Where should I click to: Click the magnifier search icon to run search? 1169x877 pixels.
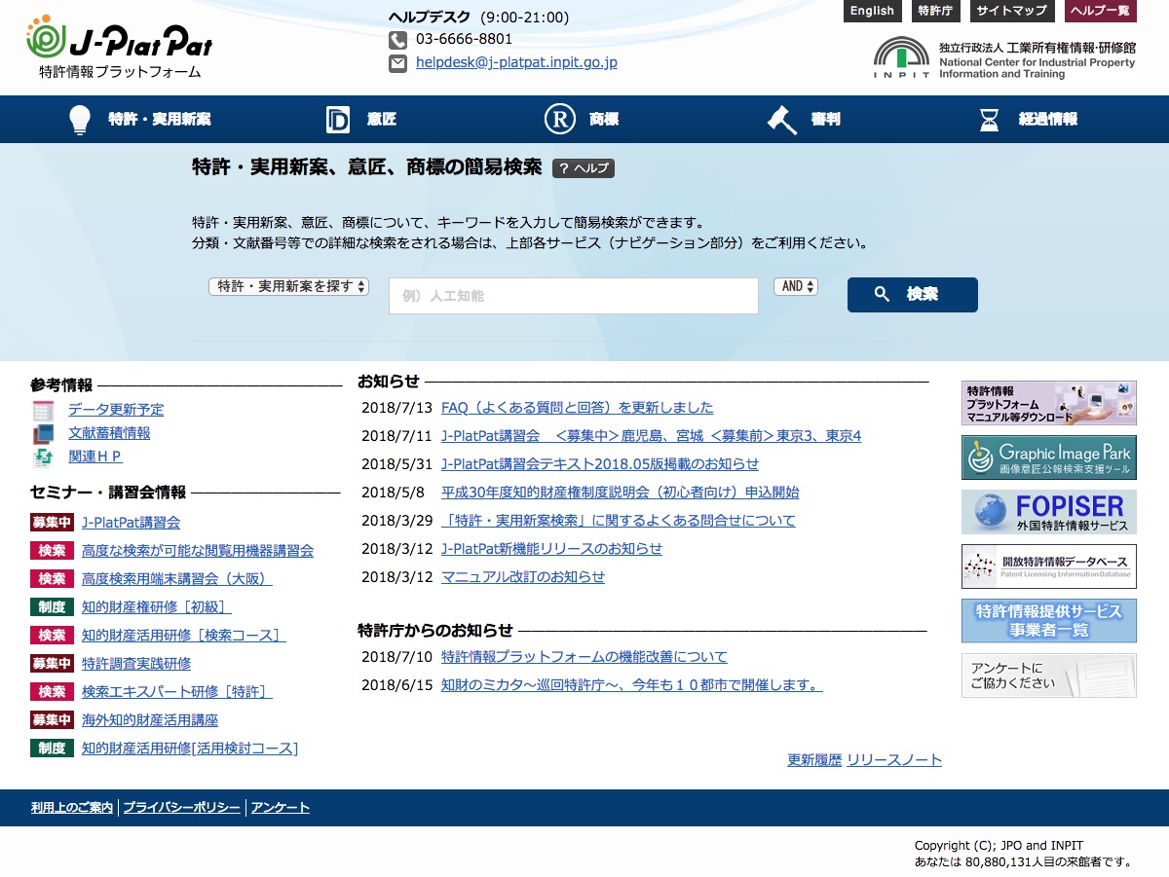[x=882, y=294]
